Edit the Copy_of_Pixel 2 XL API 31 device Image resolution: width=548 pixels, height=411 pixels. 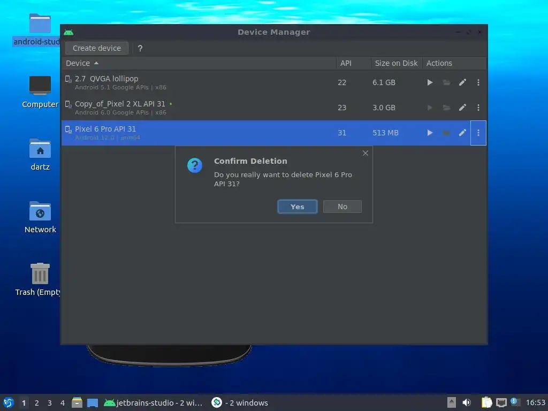point(462,108)
